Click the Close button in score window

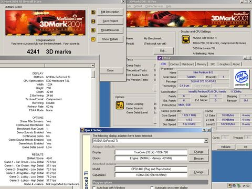110,70
